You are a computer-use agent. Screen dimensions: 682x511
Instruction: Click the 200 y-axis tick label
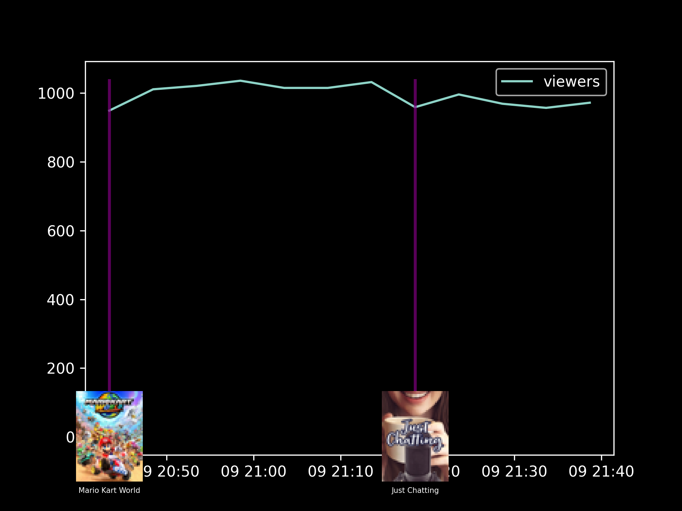click(60, 369)
